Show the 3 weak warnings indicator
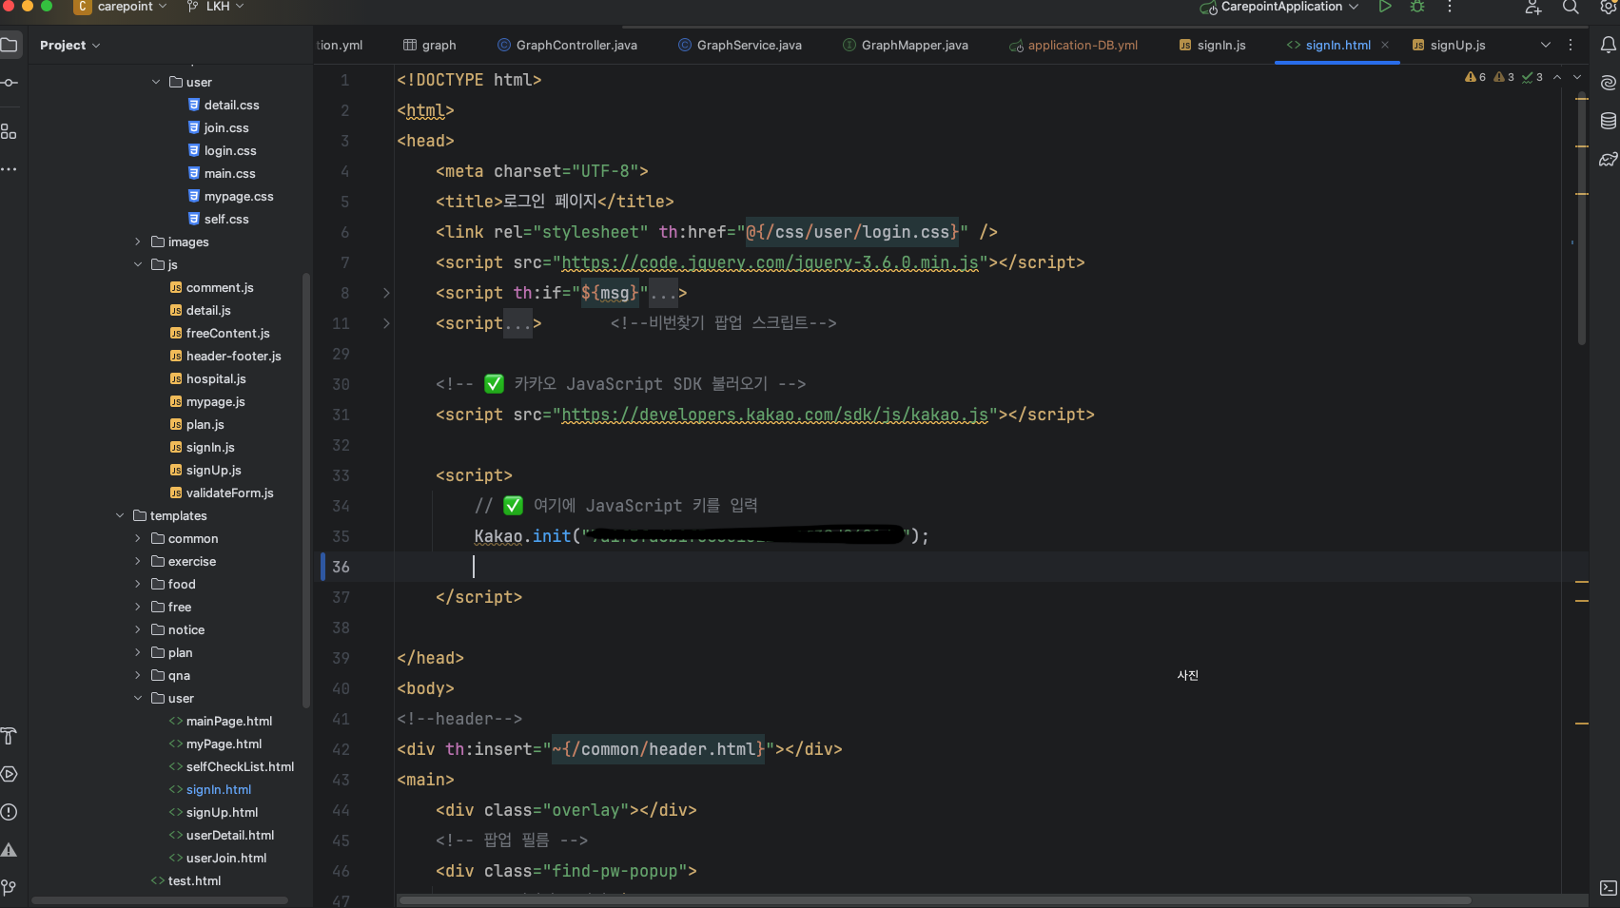The width and height of the screenshot is (1620, 908). tap(1504, 77)
